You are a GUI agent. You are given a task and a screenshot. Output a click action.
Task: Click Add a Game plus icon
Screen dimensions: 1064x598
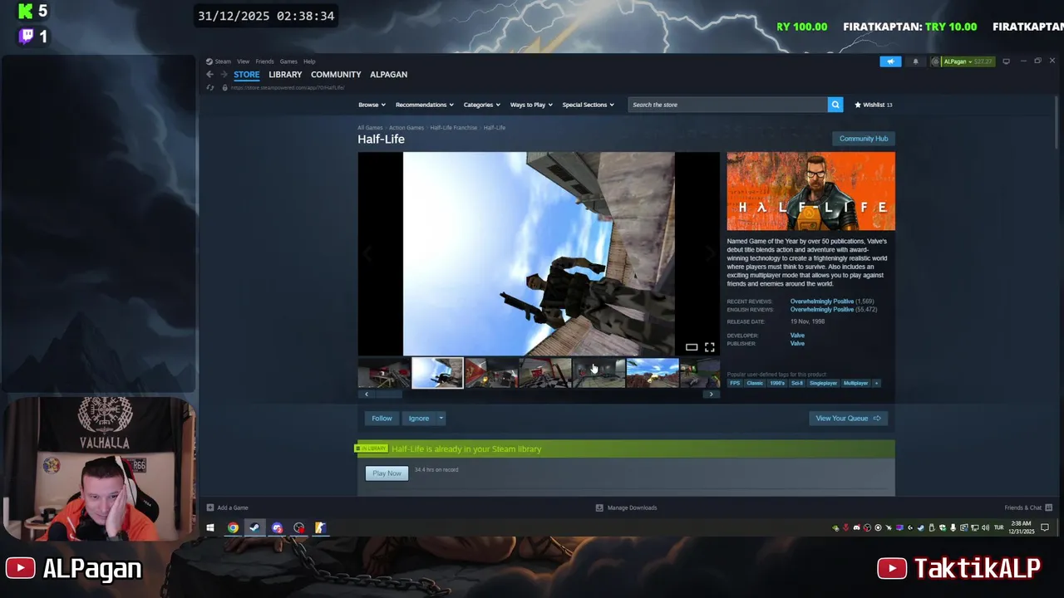210,507
